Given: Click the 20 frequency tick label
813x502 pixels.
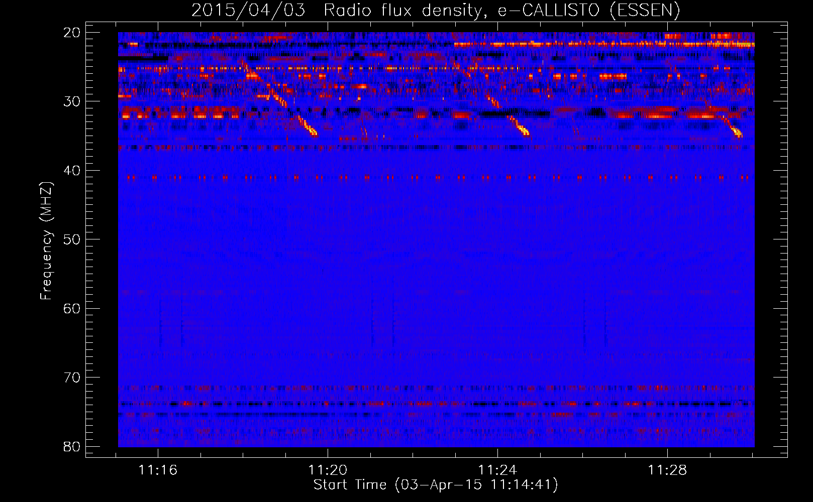Looking at the screenshot, I should click(x=72, y=33).
